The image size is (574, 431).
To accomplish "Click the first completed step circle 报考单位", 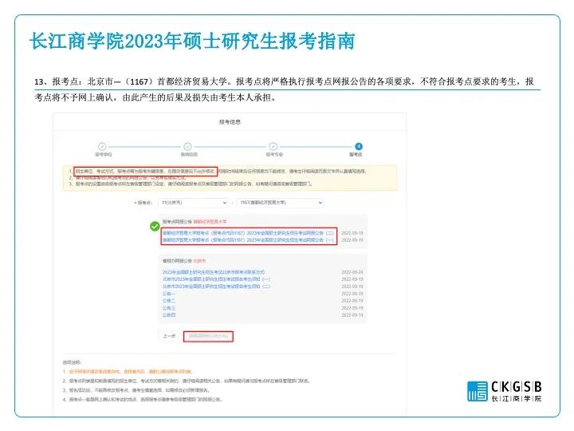I will (x=102, y=146).
